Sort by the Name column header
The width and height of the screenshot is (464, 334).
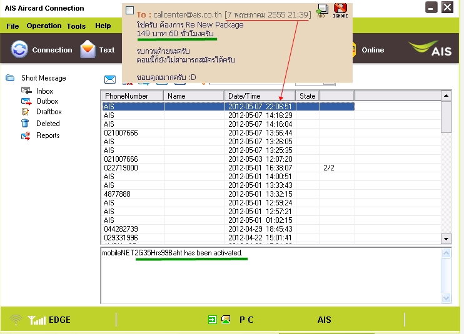click(194, 96)
